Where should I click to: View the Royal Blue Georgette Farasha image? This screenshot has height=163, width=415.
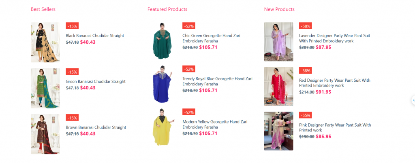pyautogui.click(x=162, y=84)
